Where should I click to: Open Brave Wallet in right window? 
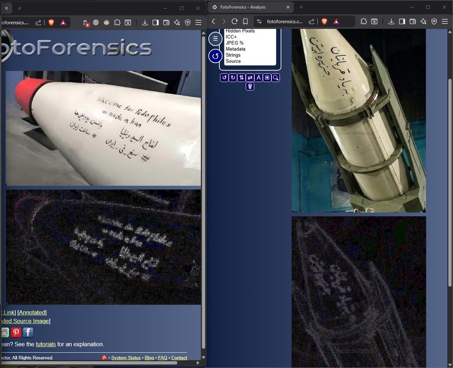pos(413,22)
